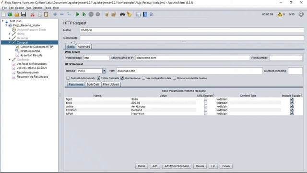
Task: Open the Options menu
Action: pyautogui.click(x=37, y=8)
